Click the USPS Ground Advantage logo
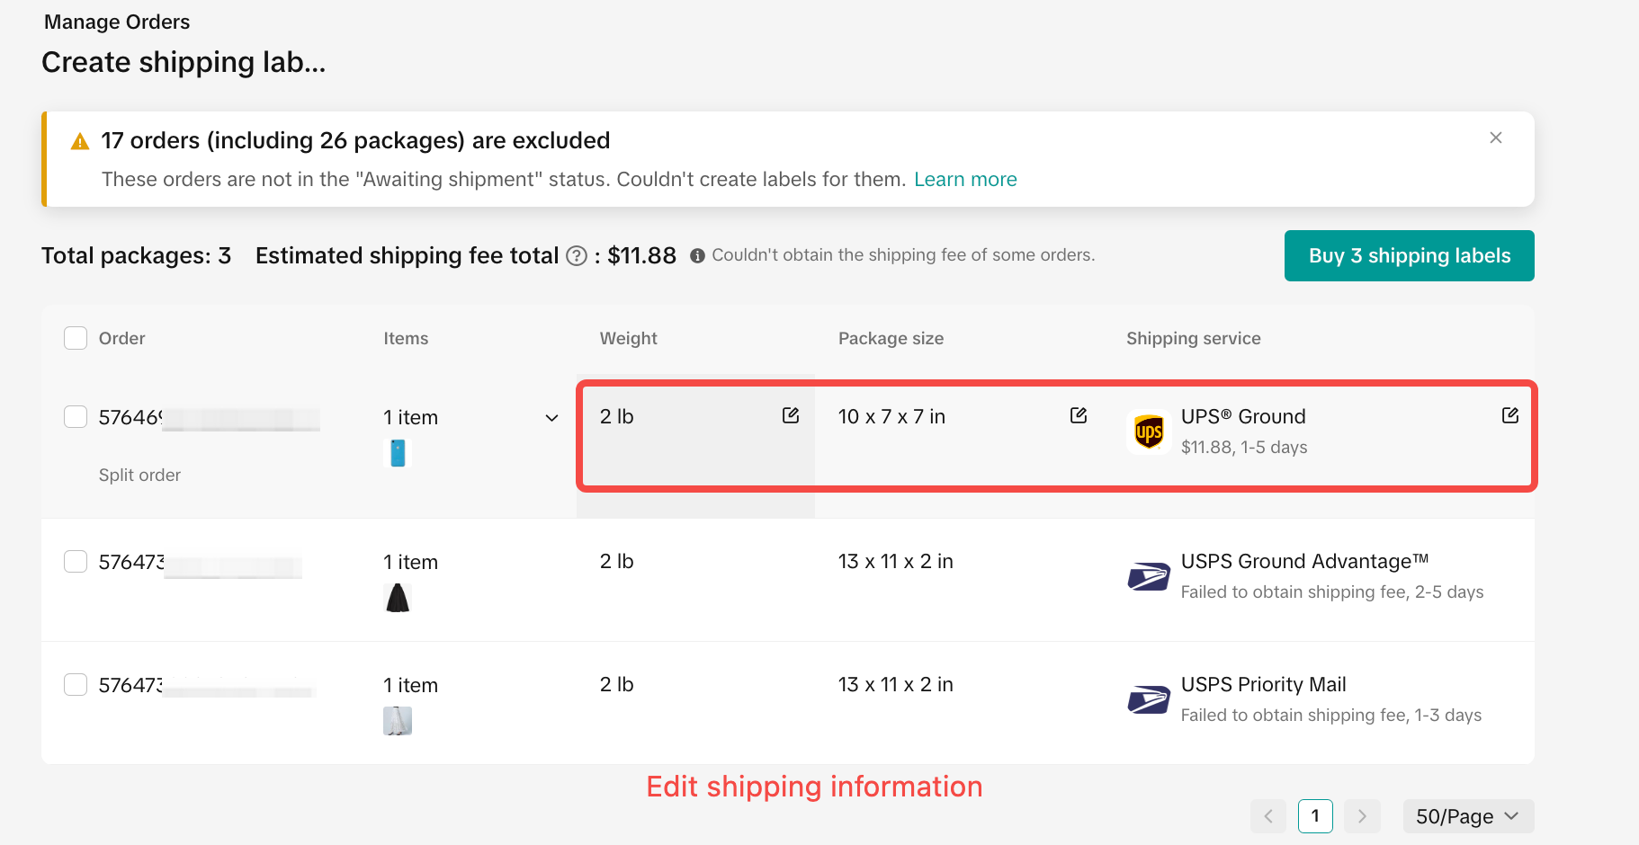Screen dimensions: 1639x845 [x=1149, y=576]
